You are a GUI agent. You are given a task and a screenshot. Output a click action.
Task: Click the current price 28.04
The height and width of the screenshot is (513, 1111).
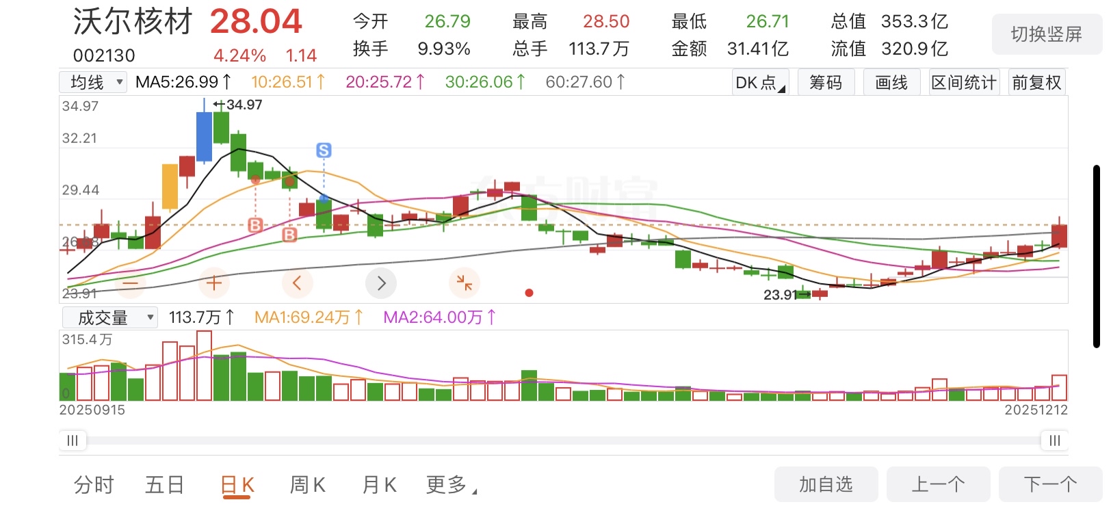[x=256, y=22]
